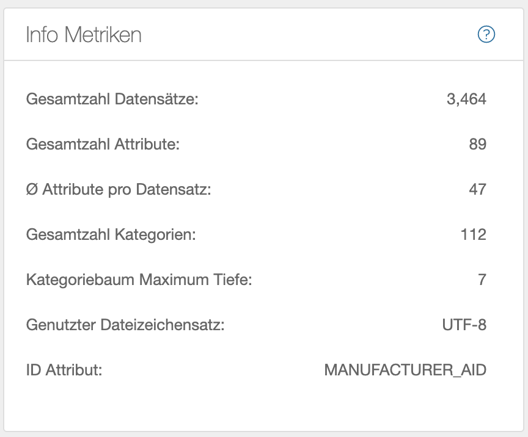The width and height of the screenshot is (528, 437).
Task: Click the UTF-8 charset value
Action: (464, 325)
